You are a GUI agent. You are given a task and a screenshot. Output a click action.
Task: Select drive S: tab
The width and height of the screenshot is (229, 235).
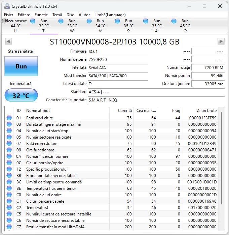129,26
